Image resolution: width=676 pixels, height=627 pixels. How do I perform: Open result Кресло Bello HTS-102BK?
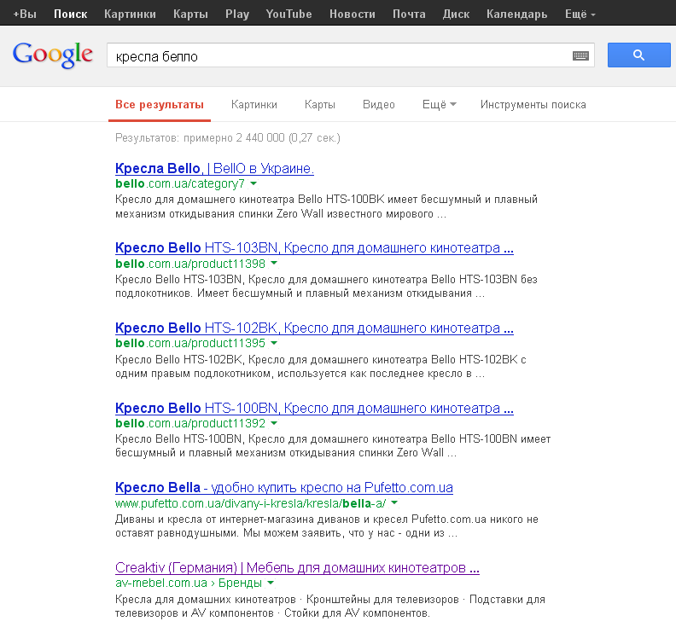(x=314, y=328)
